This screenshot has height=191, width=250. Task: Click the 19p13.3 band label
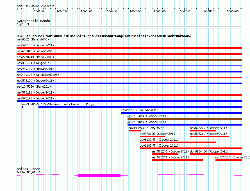pyautogui.click(x=23, y=24)
